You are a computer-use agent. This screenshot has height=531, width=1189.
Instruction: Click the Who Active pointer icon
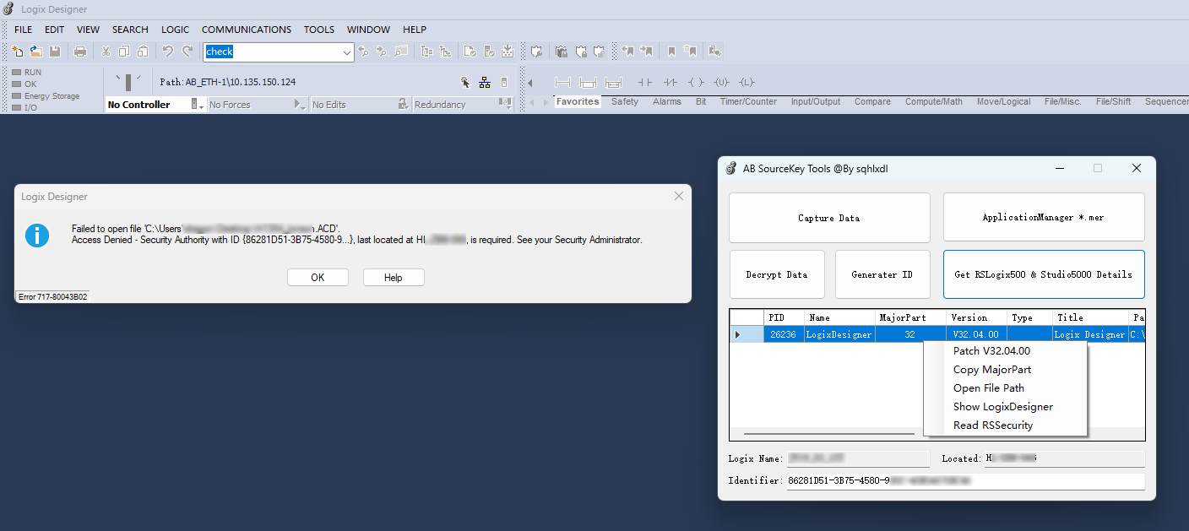(465, 82)
